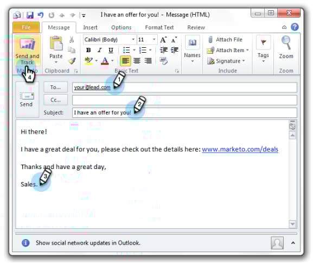This screenshot has height=263, width=313.
Task: Open the font size 11 dropdown
Action: [x=147, y=40]
